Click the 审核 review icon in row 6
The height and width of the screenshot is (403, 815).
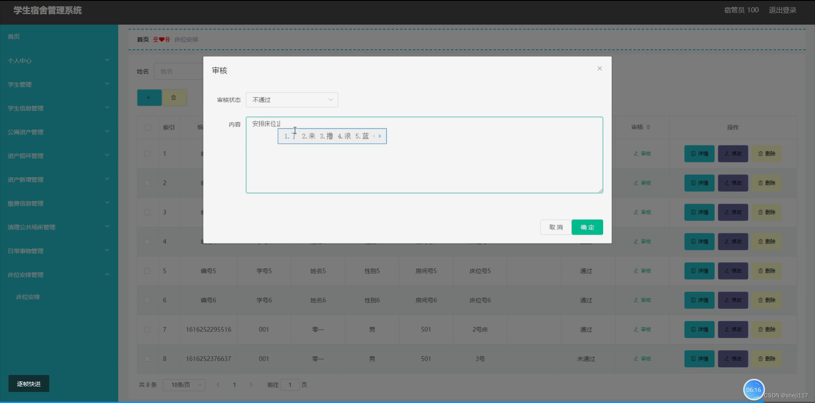point(642,300)
